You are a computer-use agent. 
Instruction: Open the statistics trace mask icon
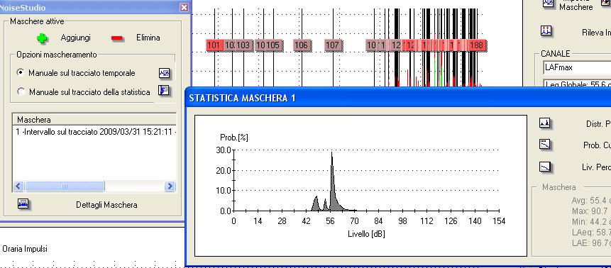[x=164, y=91]
